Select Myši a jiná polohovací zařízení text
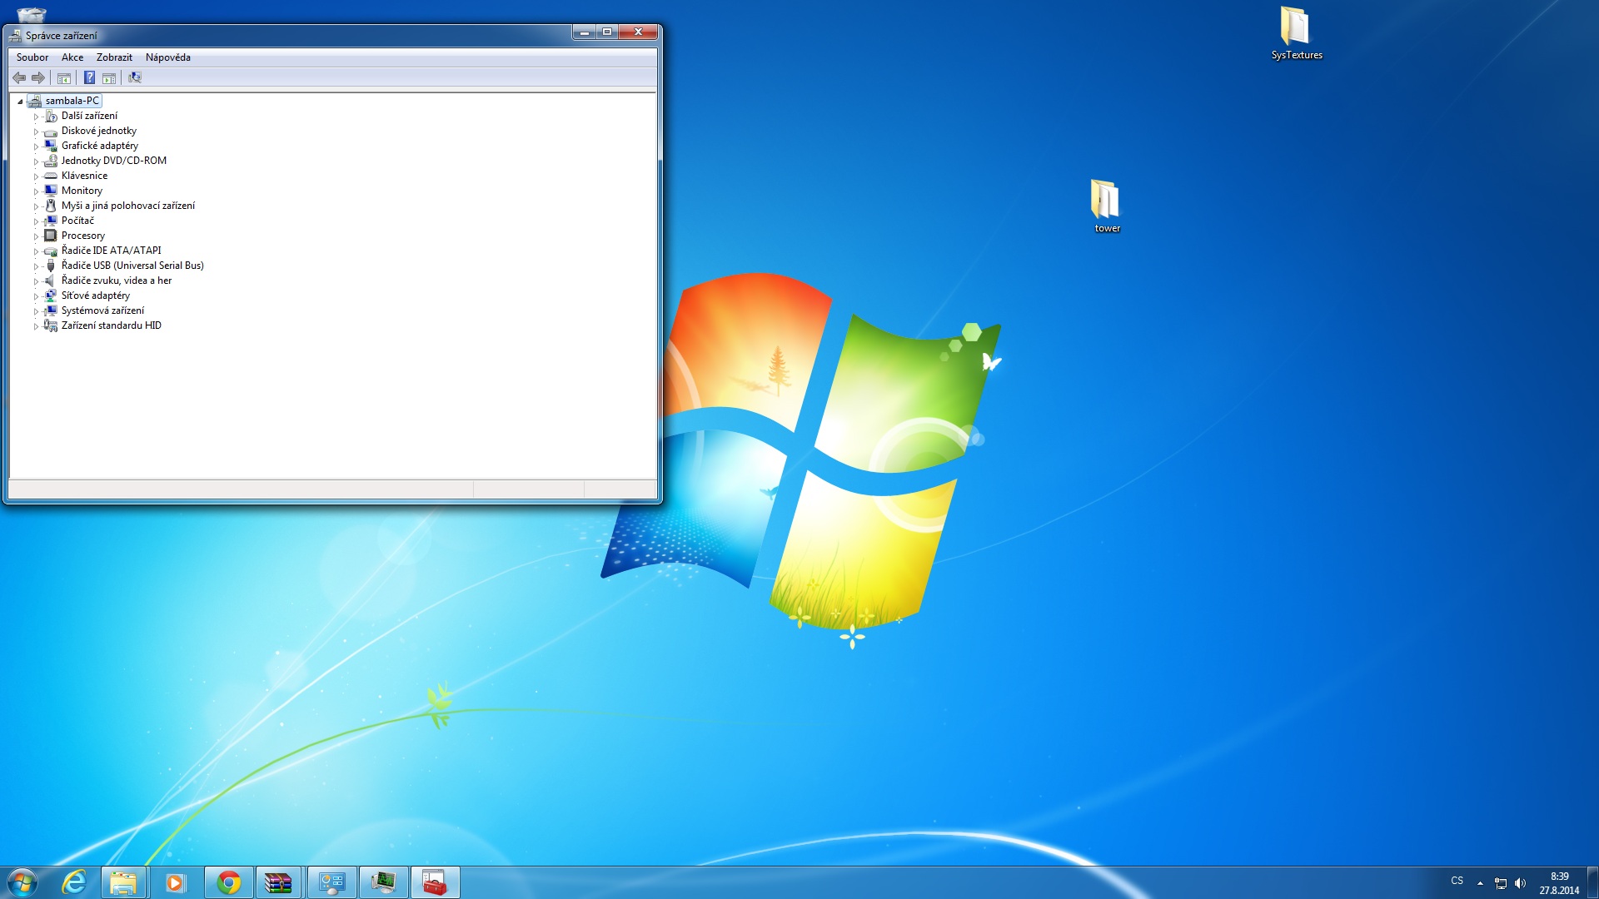1599x899 pixels. pos(128,206)
